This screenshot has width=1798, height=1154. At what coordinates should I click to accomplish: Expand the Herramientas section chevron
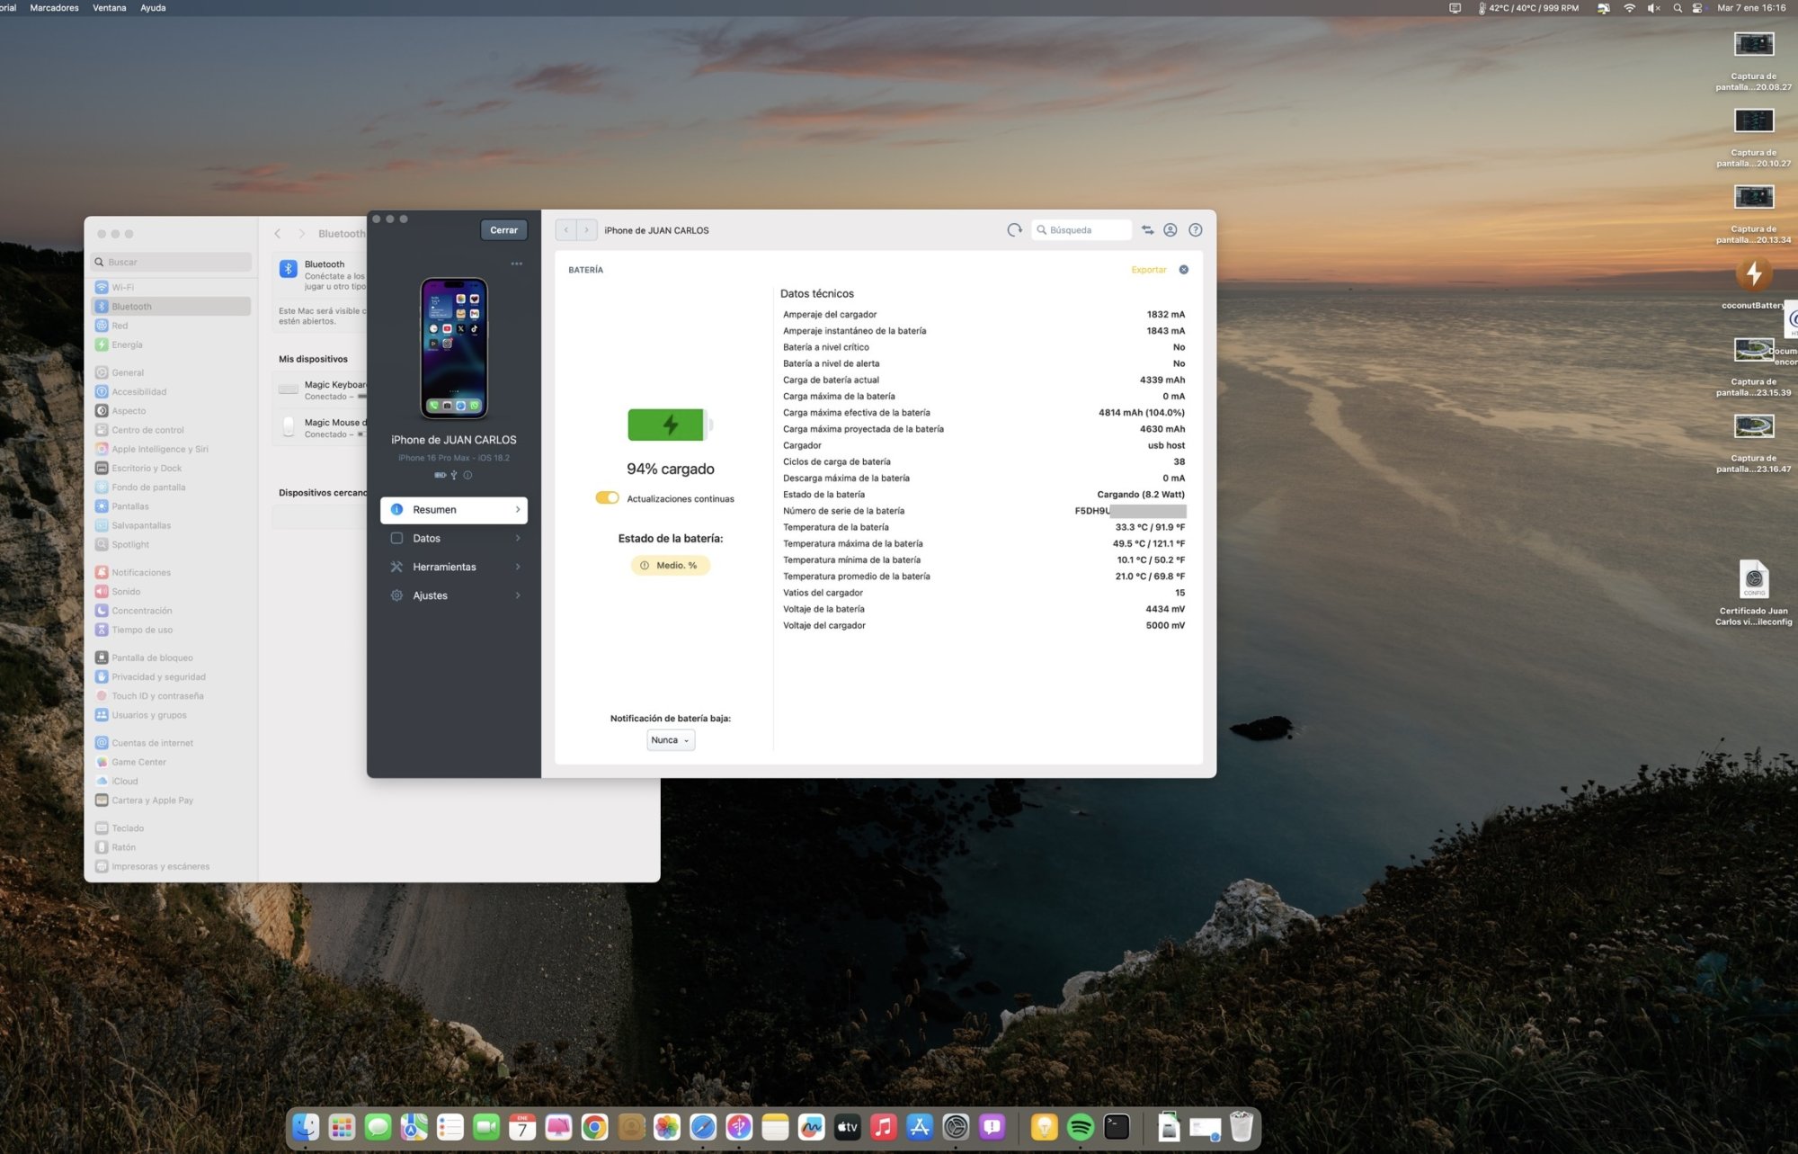(x=518, y=567)
